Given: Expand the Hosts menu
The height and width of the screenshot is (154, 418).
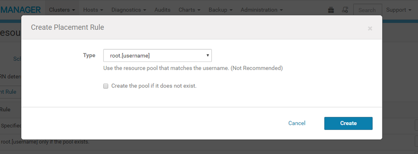Looking at the screenshot, I should tap(93, 10).
